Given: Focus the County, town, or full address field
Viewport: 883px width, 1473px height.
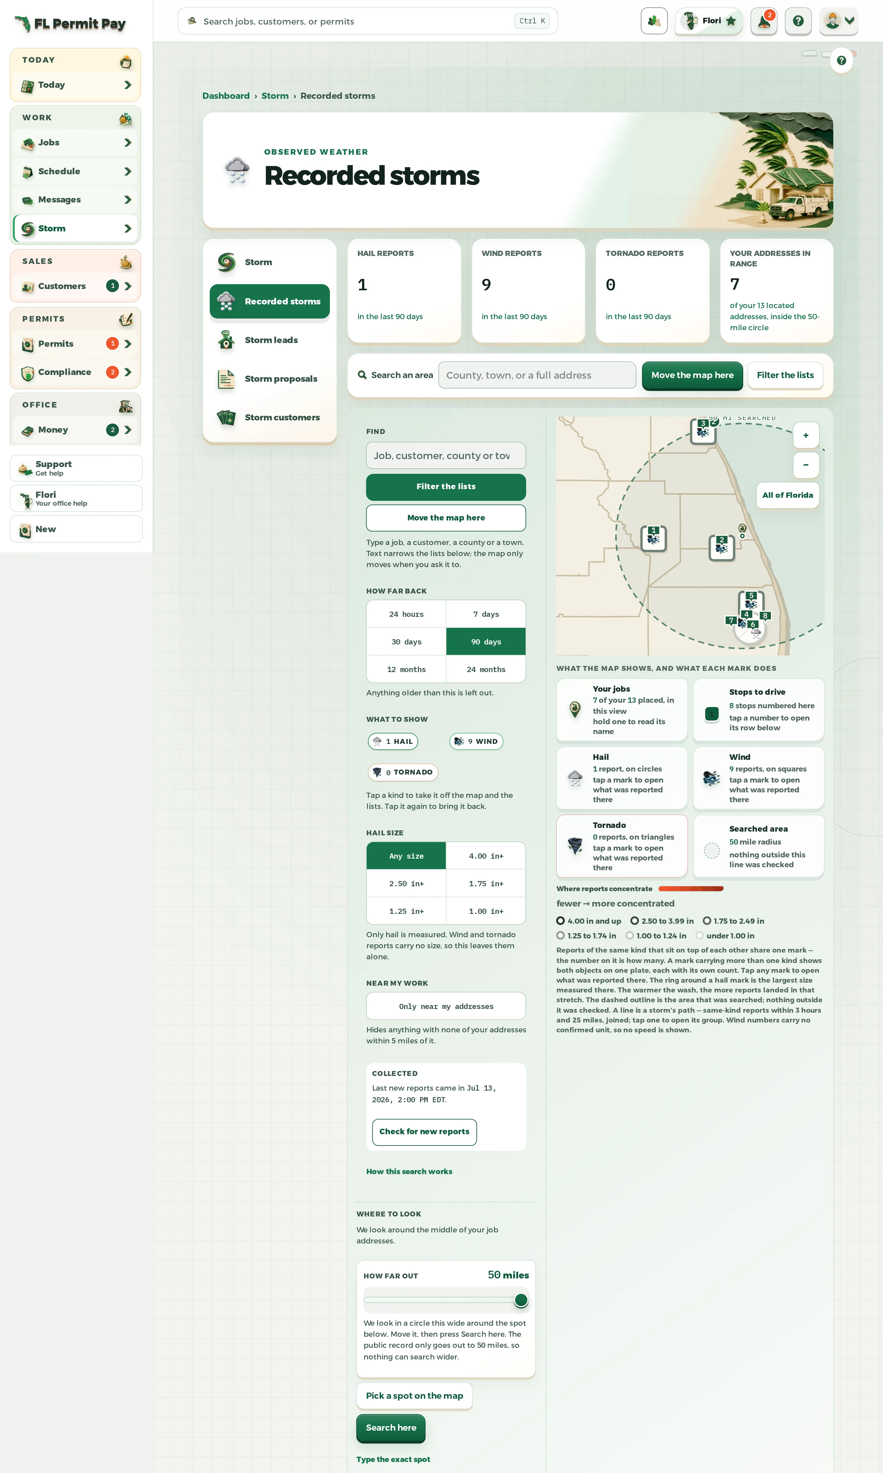Looking at the screenshot, I should [x=537, y=375].
